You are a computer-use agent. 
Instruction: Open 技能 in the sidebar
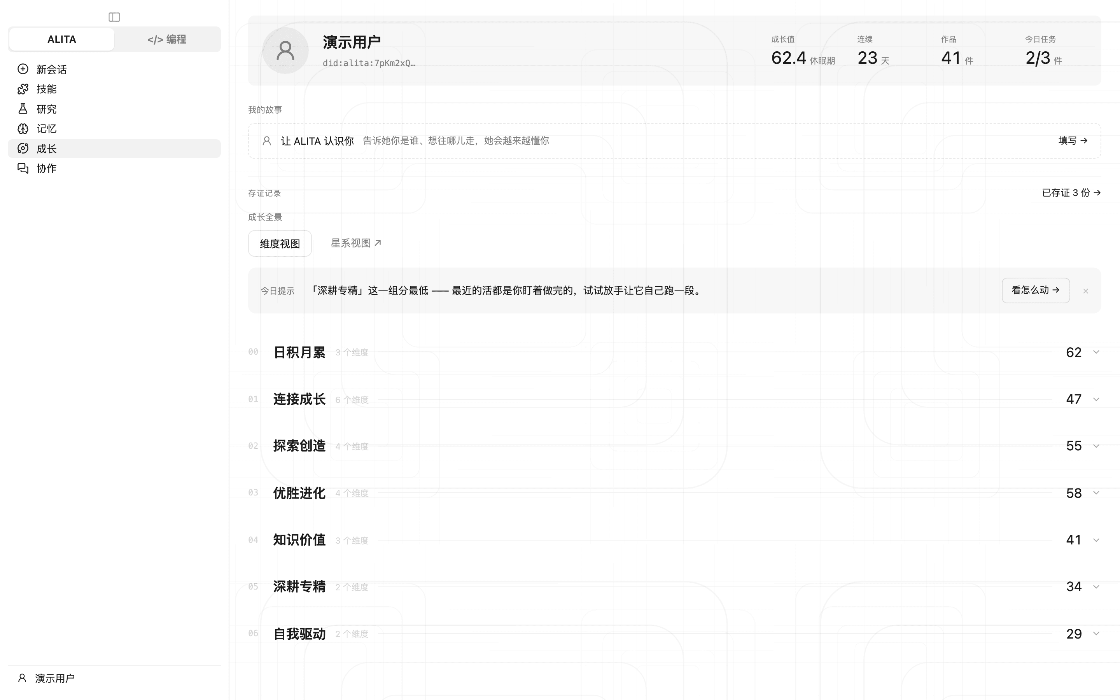pyautogui.click(x=114, y=89)
